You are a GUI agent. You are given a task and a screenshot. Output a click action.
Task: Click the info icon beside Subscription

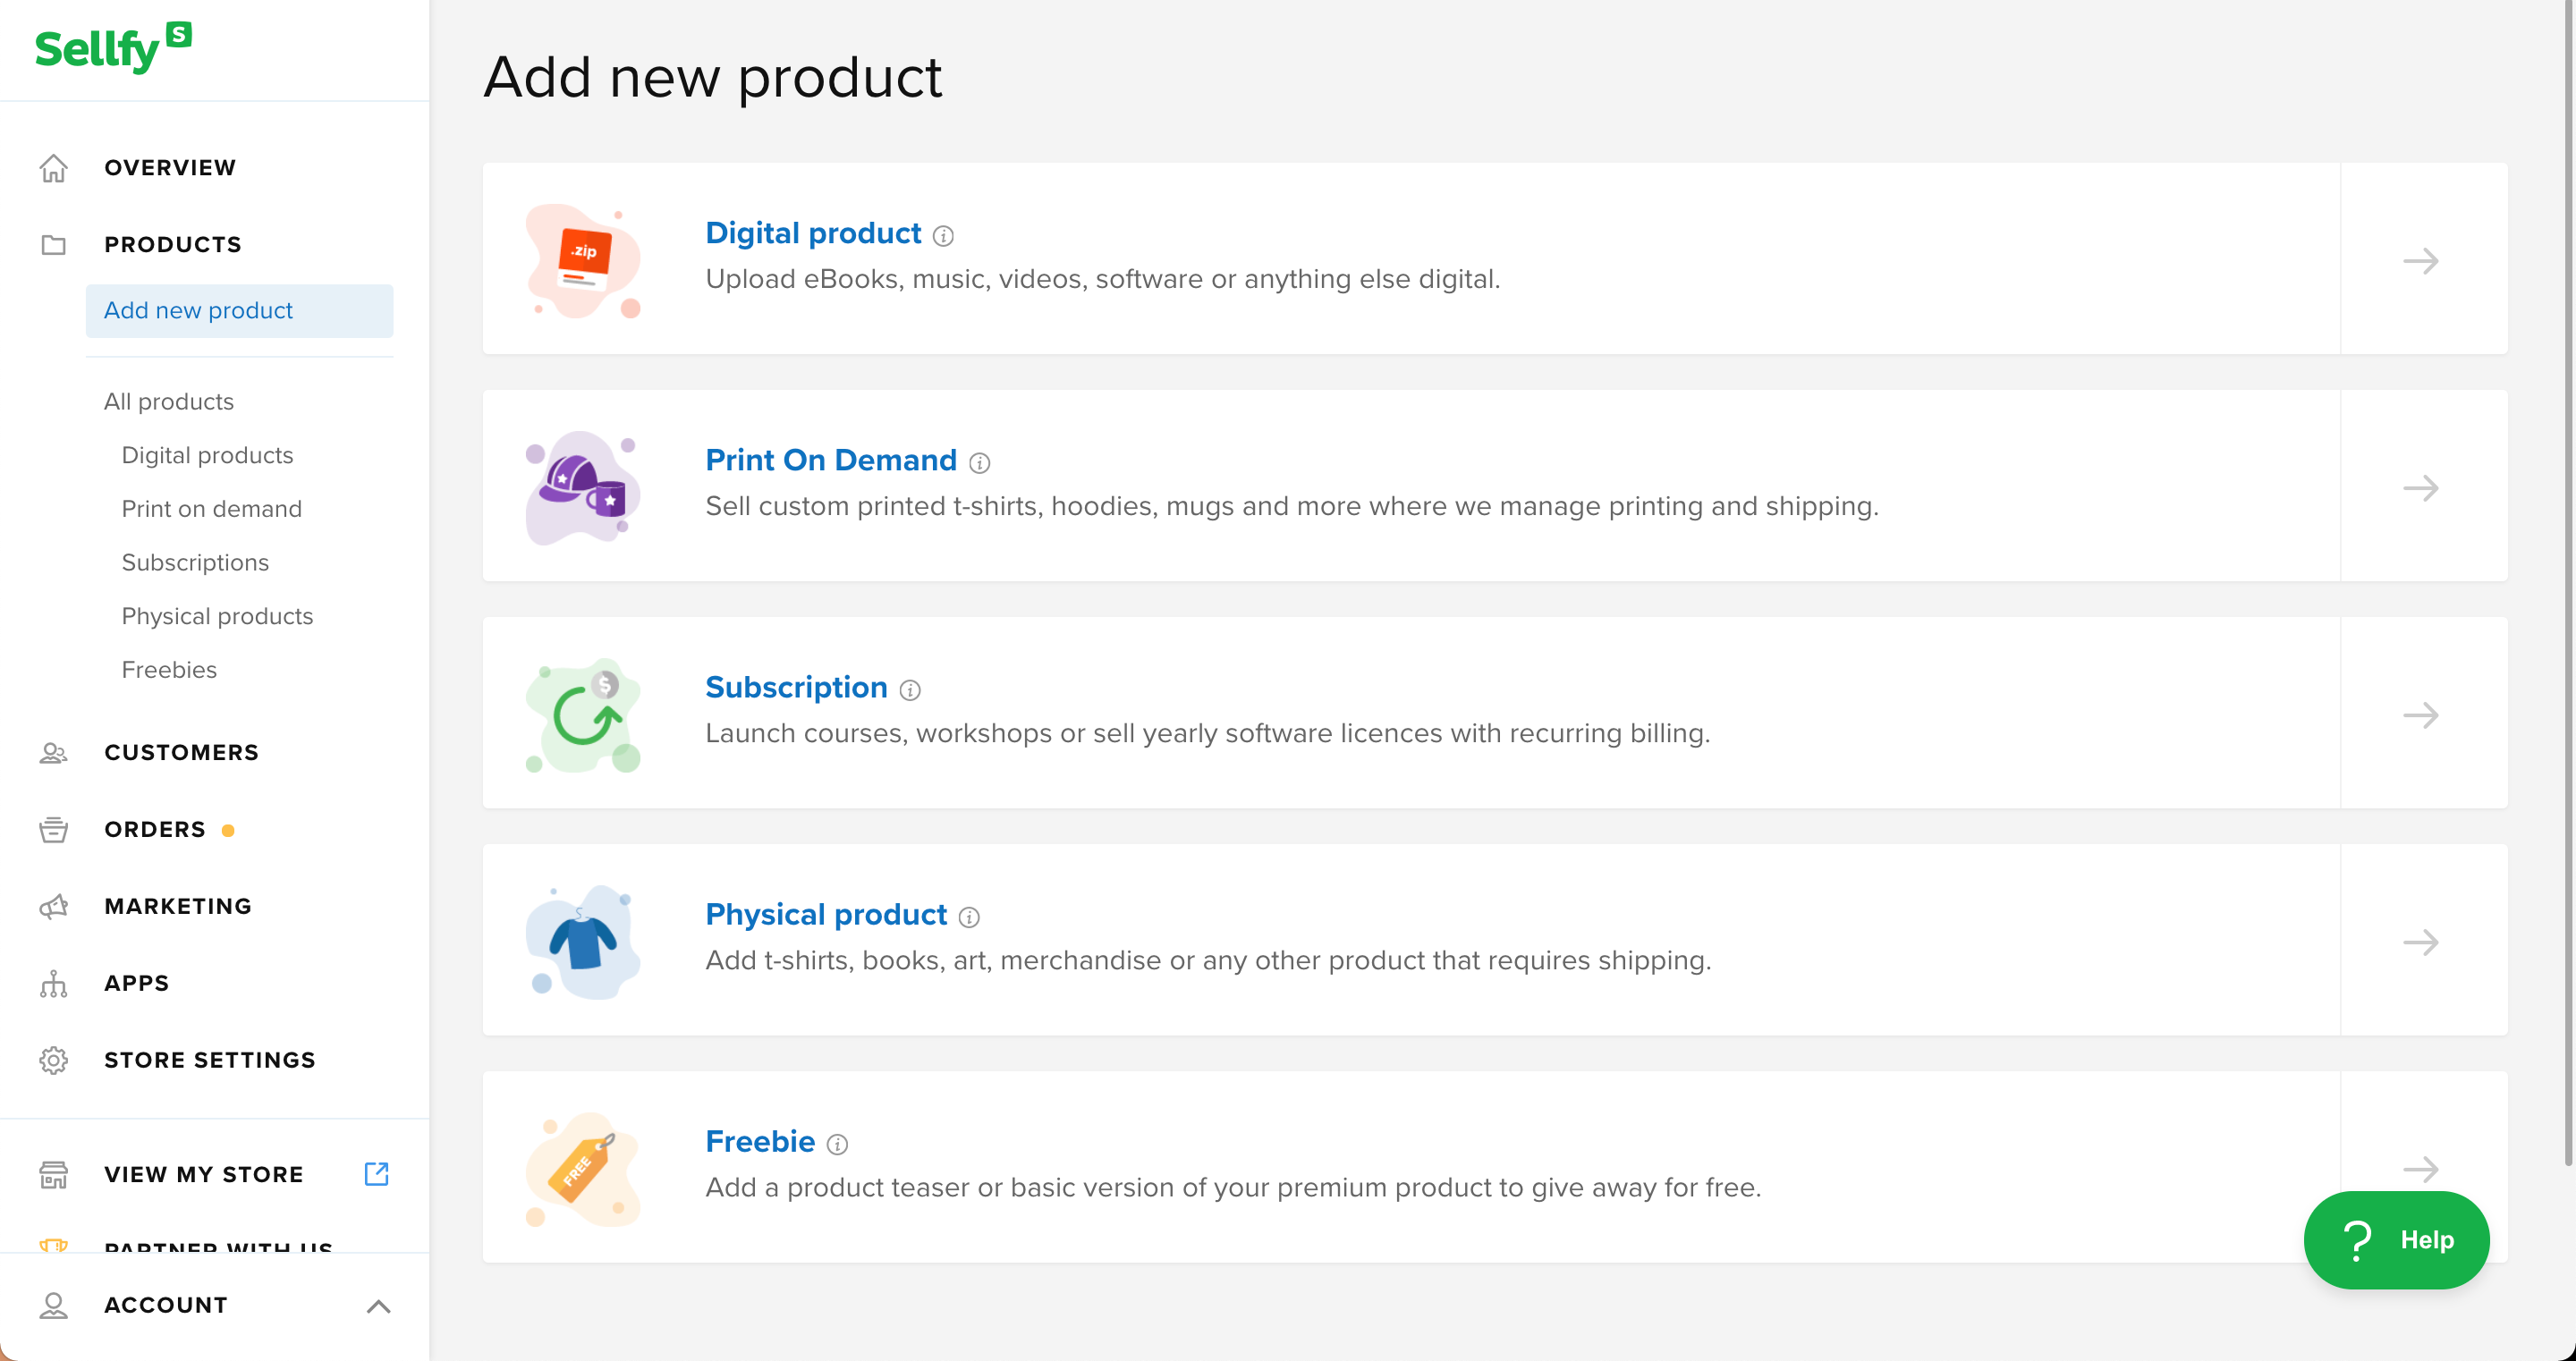[x=910, y=690]
